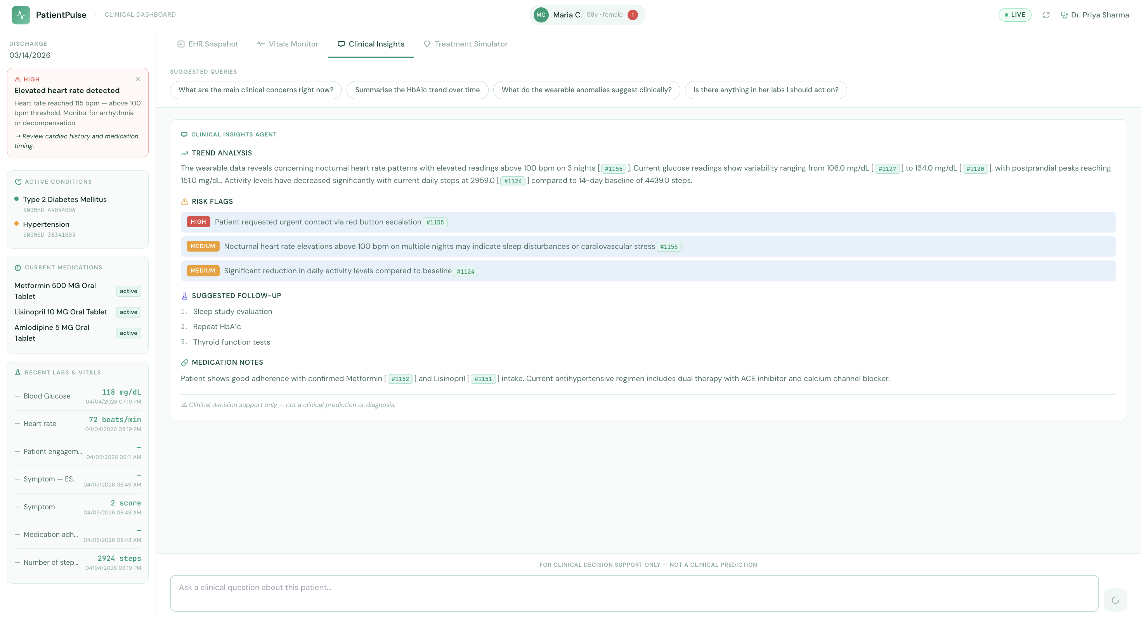This screenshot has height=621, width=1141.
Task: Open the #1152 Metformin citation link
Action: coord(400,379)
